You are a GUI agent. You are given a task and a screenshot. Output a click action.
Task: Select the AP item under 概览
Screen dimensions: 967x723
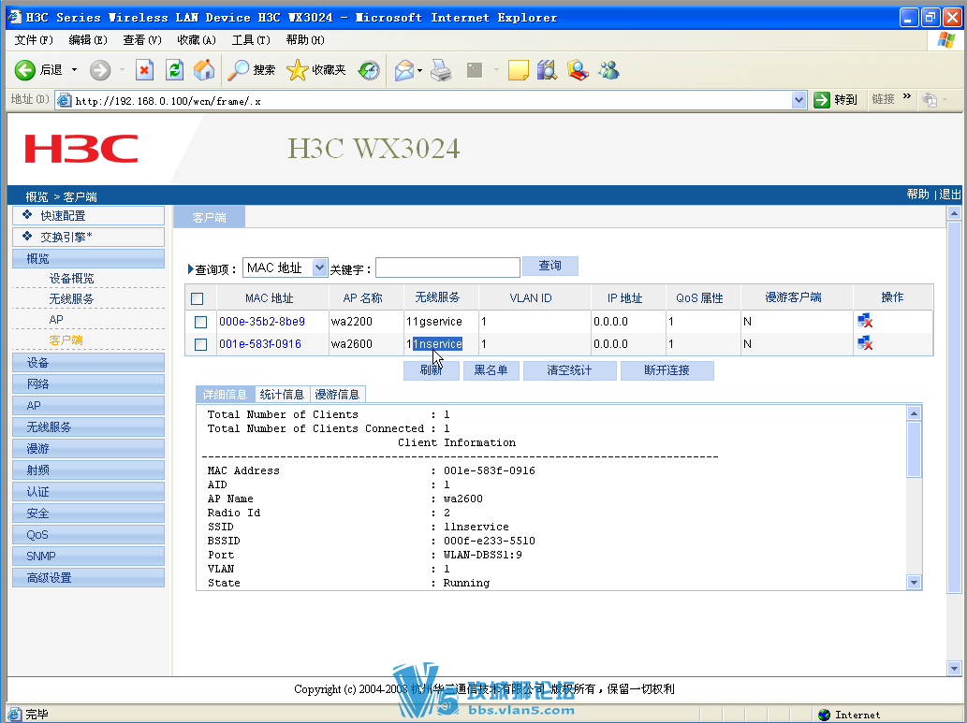click(x=56, y=319)
